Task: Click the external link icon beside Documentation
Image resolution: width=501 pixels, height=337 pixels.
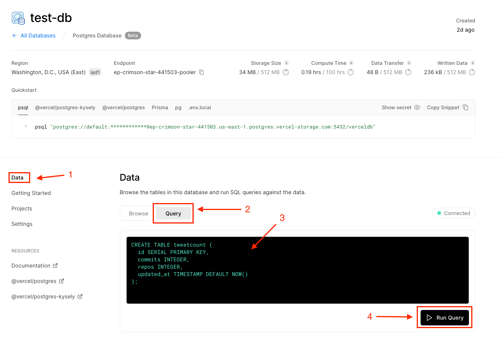Action: pyautogui.click(x=55, y=266)
